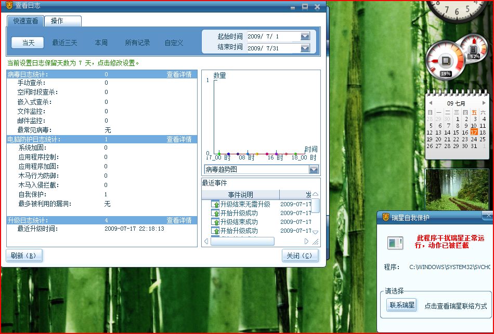This screenshot has height=334, width=494.
Task: Go to previous month in calendar gadget
Action: pyautogui.click(x=431, y=103)
